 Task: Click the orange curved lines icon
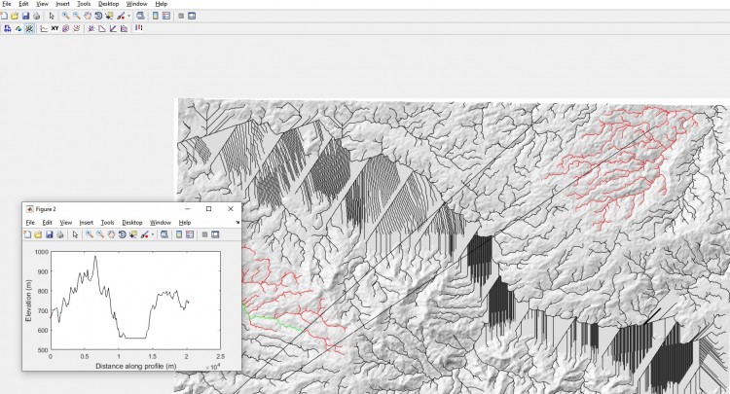[x=76, y=28]
